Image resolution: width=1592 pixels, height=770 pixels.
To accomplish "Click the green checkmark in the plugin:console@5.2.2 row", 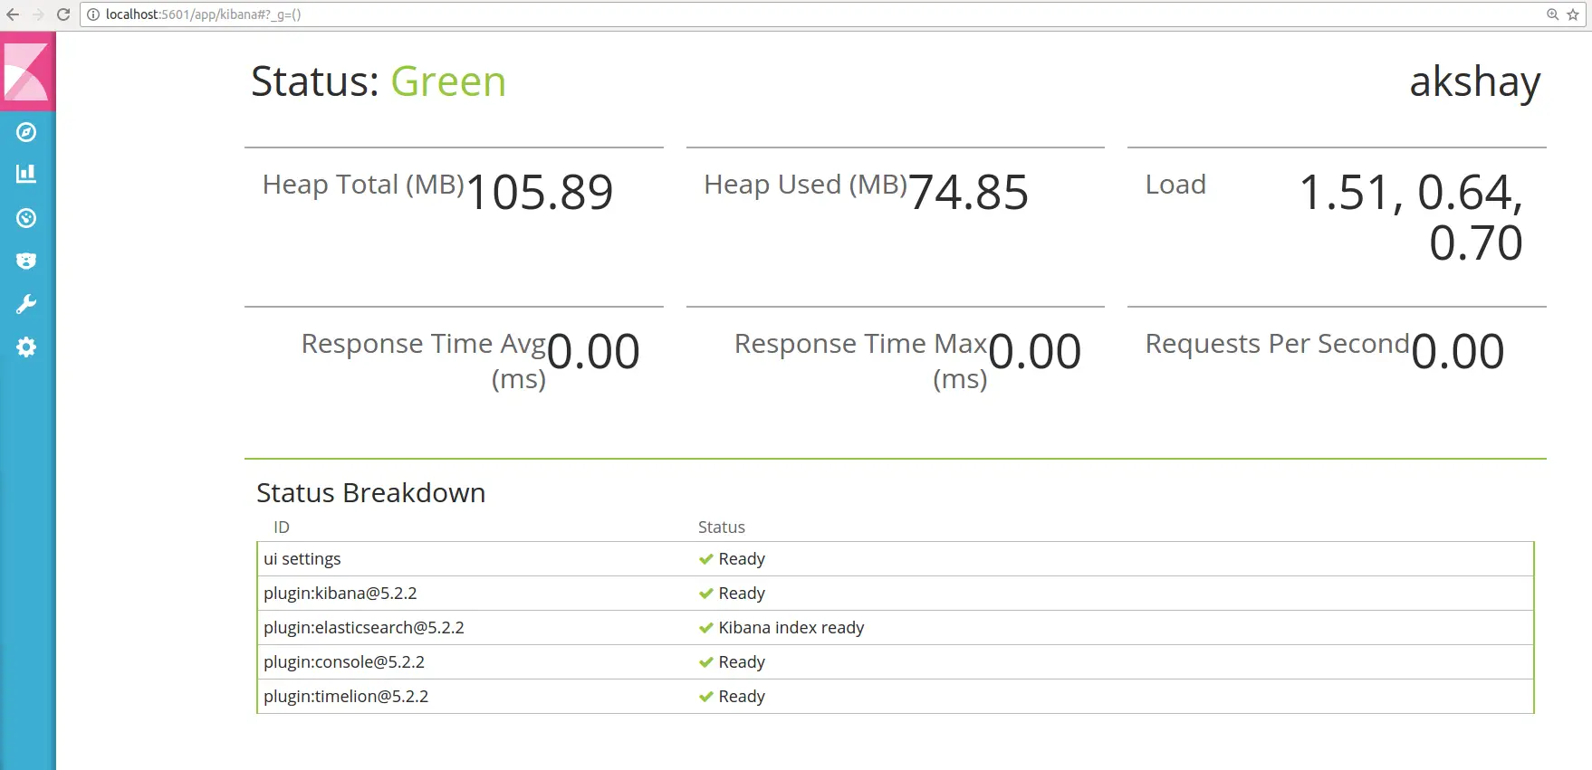I will 706,662.
